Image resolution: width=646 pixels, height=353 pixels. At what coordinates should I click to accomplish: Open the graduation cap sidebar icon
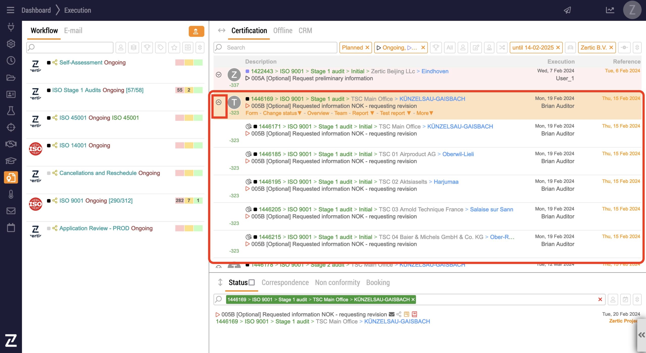click(x=11, y=161)
